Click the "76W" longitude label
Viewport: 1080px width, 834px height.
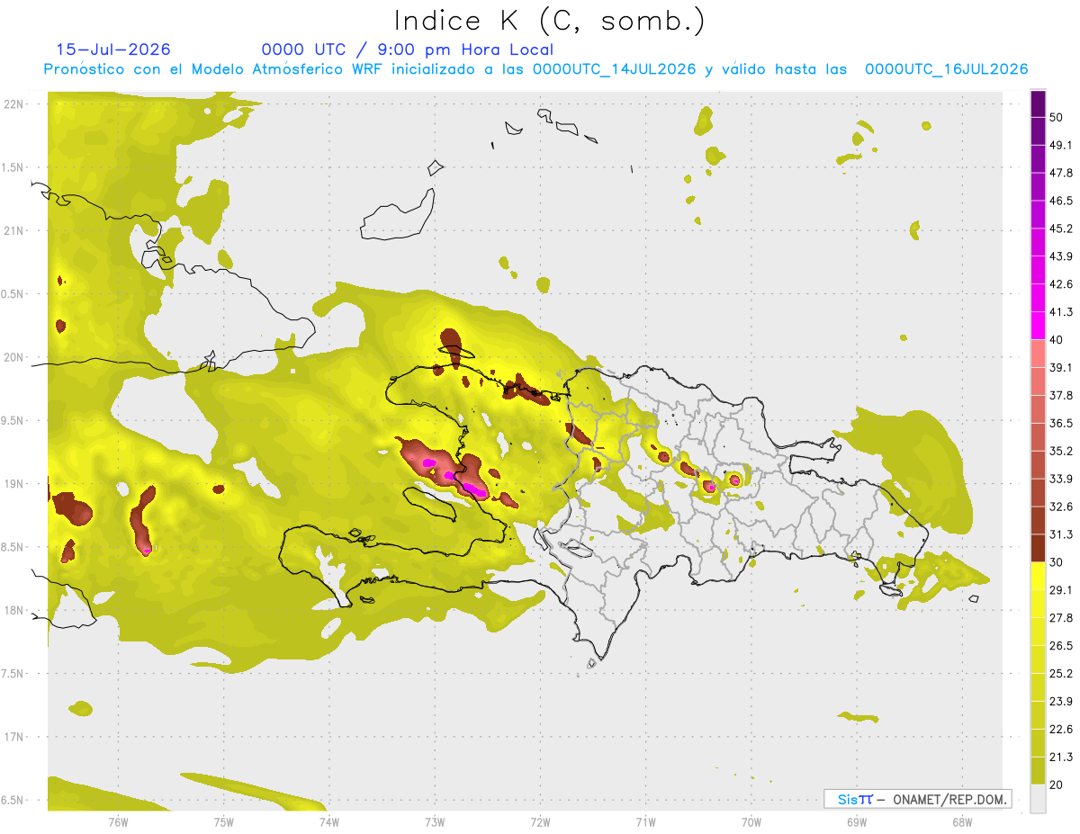pyautogui.click(x=118, y=822)
